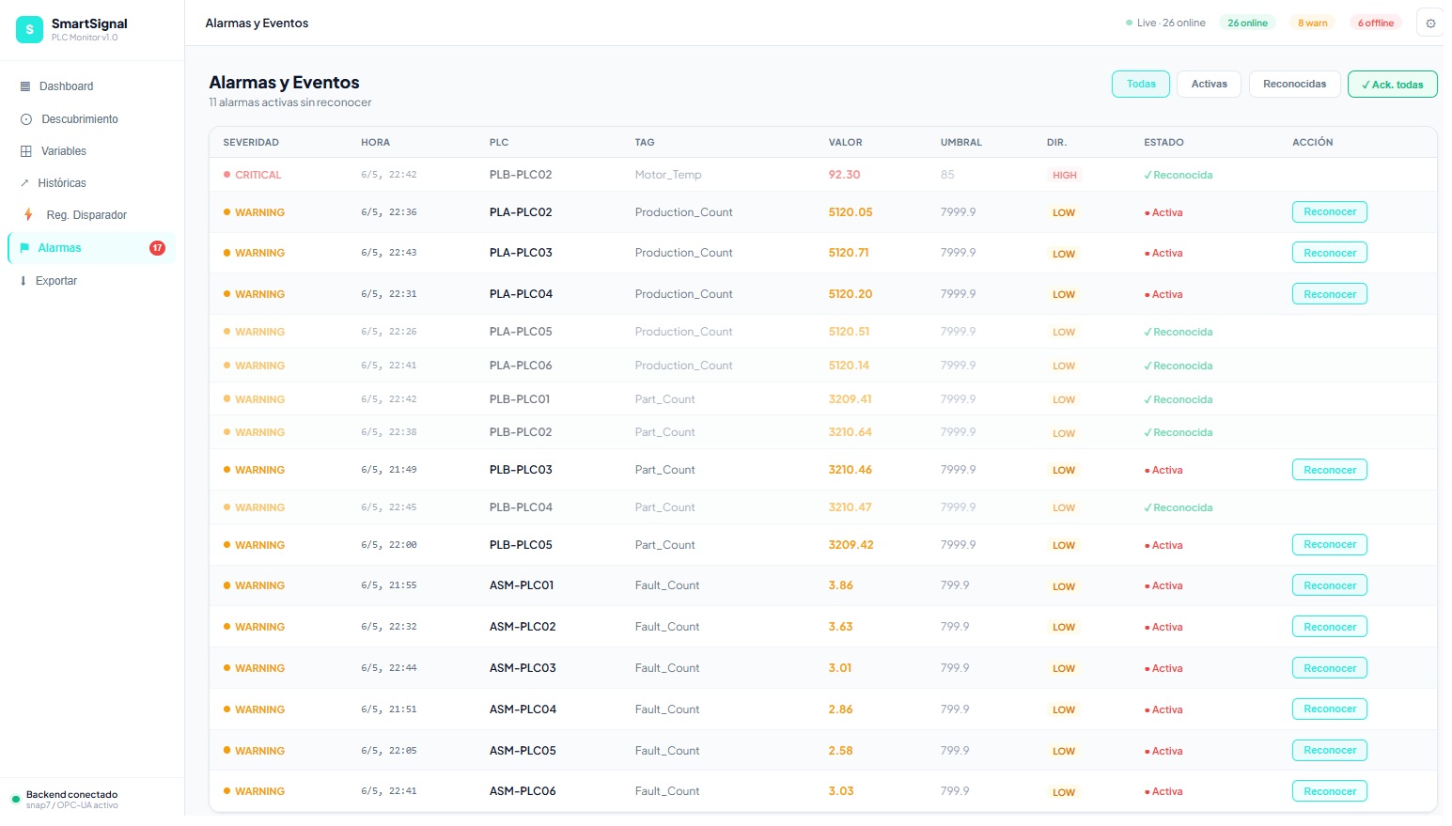Go to Descubrimiento page
Screen dimensions: 1452x826
tap(92, 119)
